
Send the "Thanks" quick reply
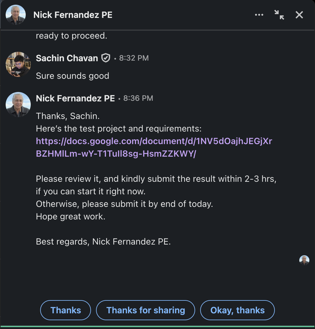pos(66,310)
